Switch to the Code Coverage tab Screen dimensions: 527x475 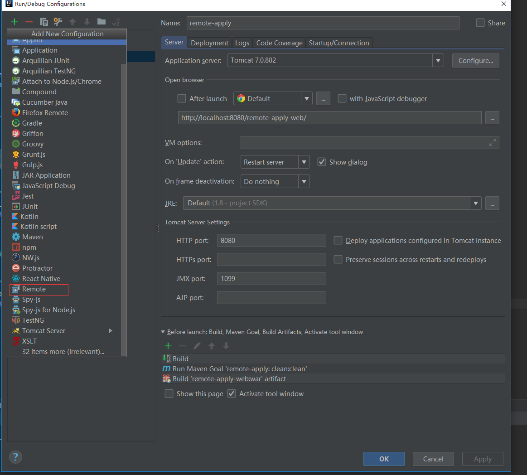click(x=279, y=43)
